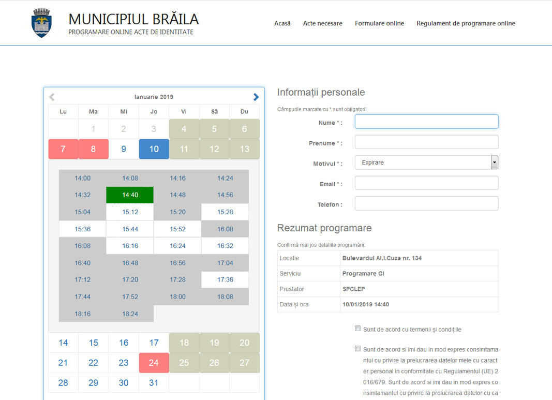The height and width of the screenshot is (400, 552).
Task: Click the Municipiul Brăila coat of arms logo
Action: (x=41, y=23)
